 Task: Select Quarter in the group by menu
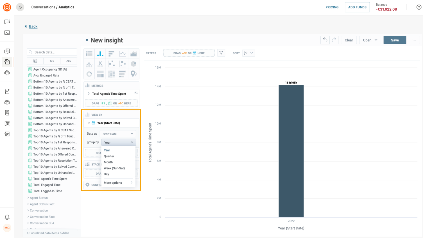tap(109, 156)
